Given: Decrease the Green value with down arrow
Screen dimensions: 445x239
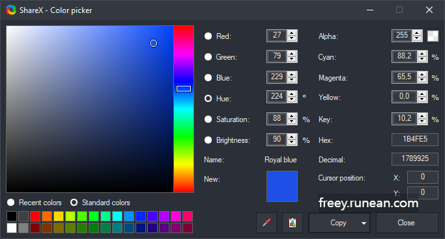Looking at the screenshot, I should (x=292, y=59).
